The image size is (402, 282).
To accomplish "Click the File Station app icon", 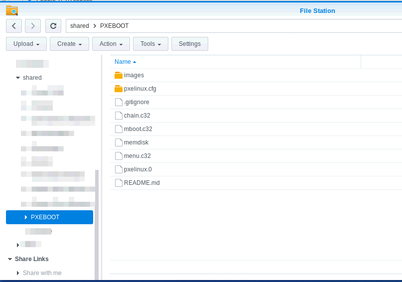I will tap(12, 10).
